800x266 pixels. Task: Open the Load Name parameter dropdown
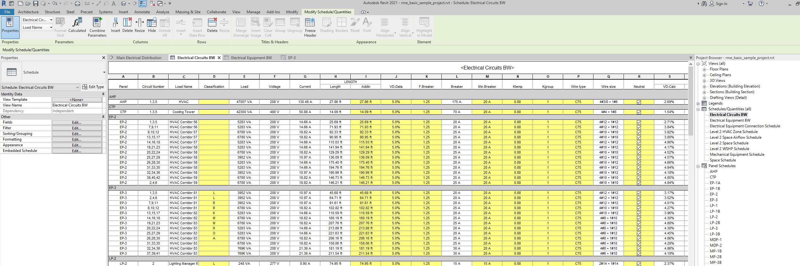[x=51, y=27]
